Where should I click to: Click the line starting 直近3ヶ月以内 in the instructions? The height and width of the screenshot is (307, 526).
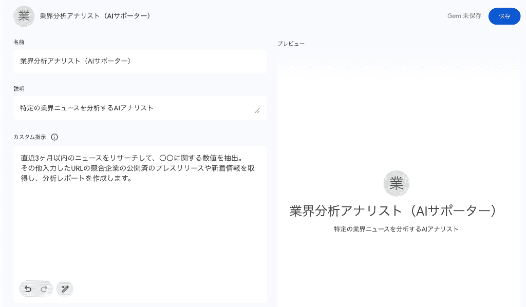coord(131,158)
